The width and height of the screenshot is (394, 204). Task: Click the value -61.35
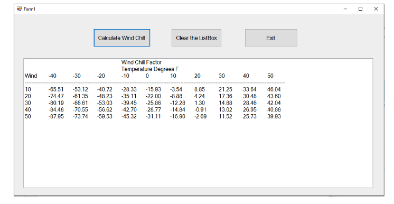coord(80,96)
